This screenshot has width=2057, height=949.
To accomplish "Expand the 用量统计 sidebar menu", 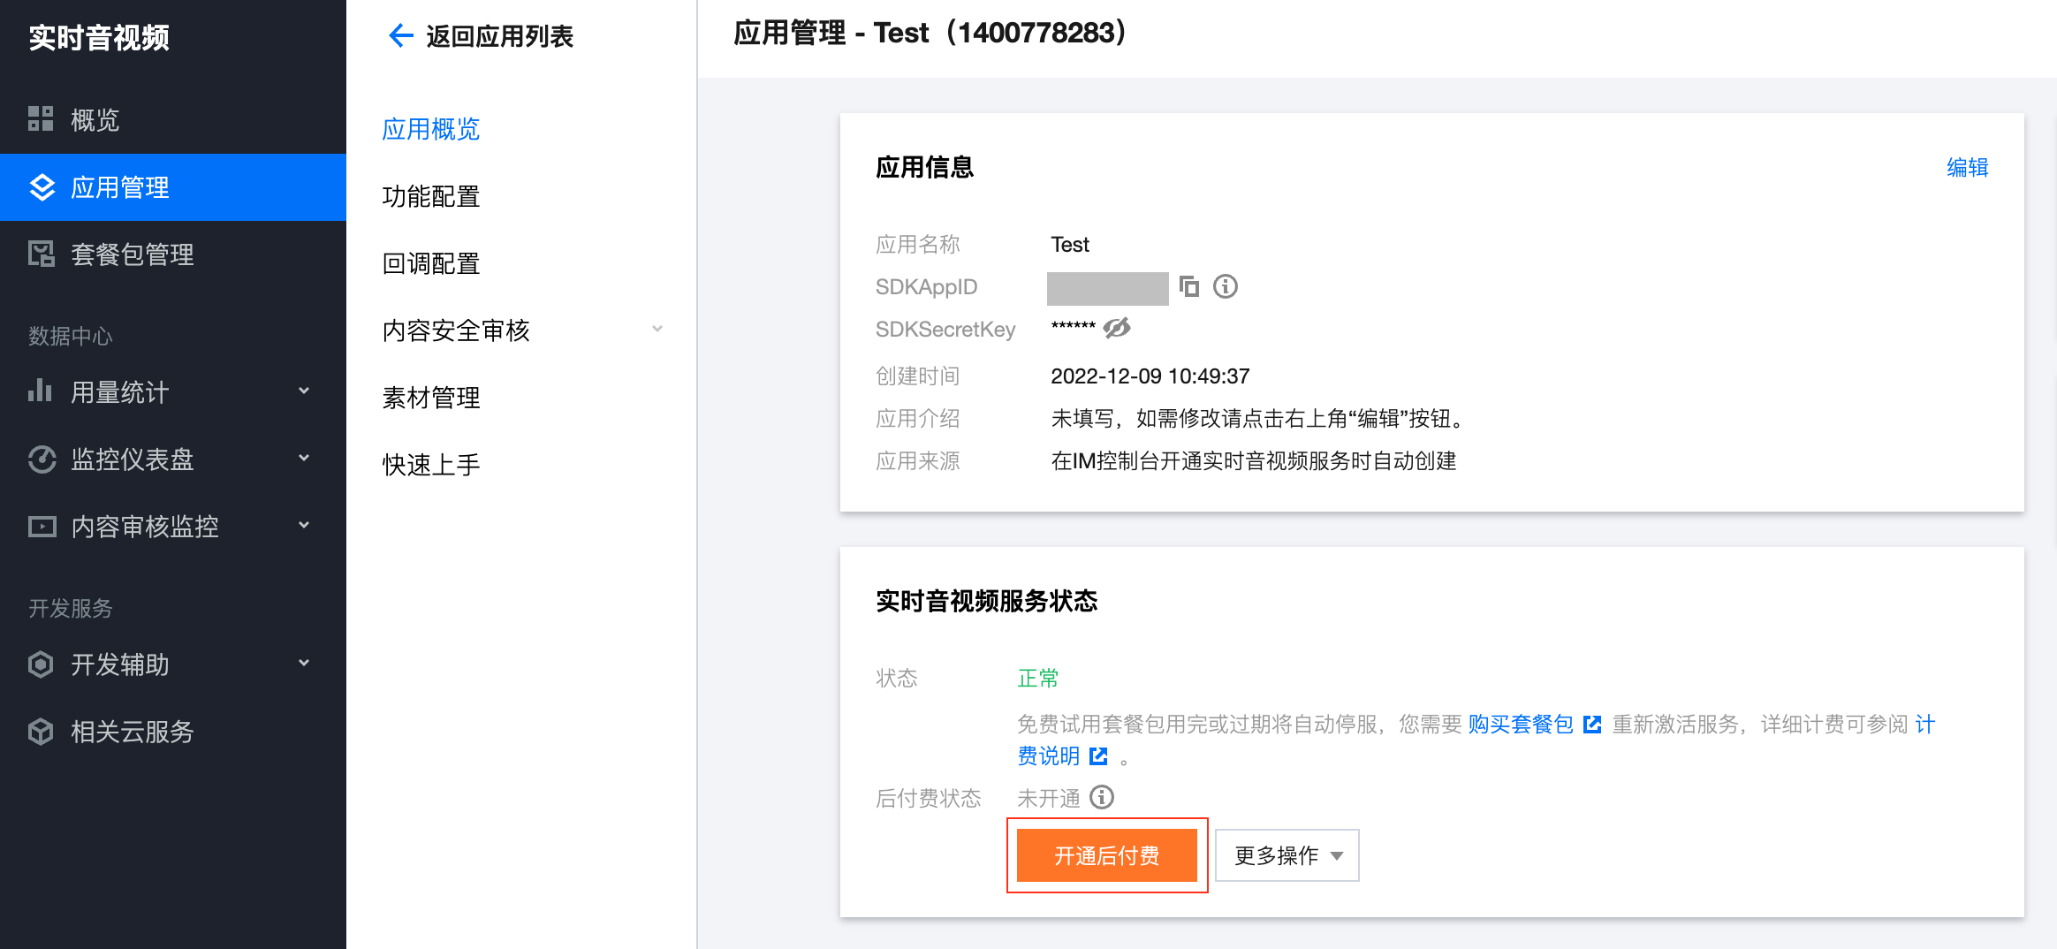I will (x=304, y=391).
